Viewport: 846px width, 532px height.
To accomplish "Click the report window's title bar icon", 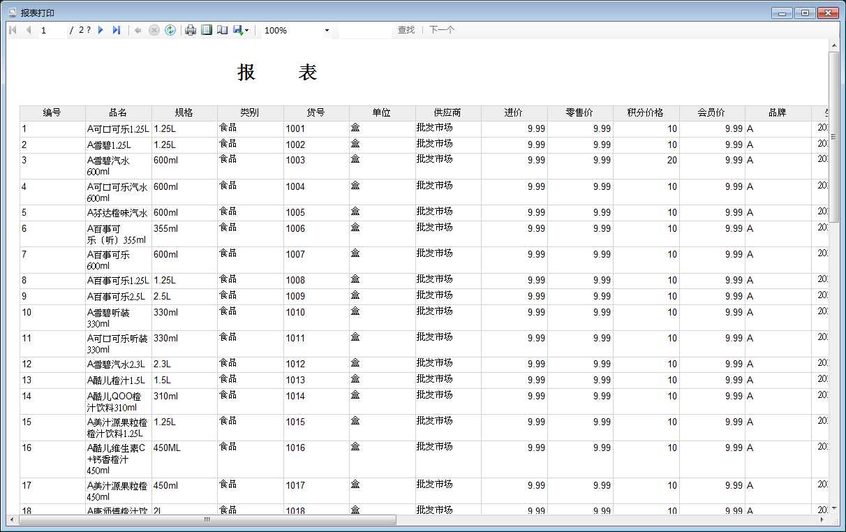I will tap(12, 13).
